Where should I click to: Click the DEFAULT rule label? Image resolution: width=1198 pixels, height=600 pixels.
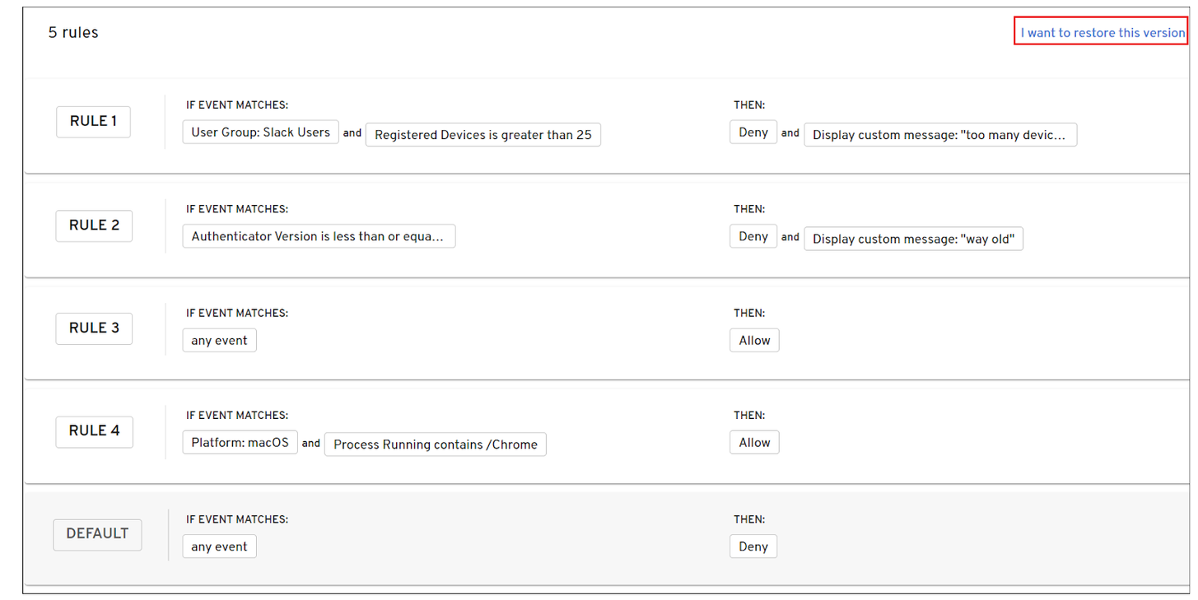(97, 533)
